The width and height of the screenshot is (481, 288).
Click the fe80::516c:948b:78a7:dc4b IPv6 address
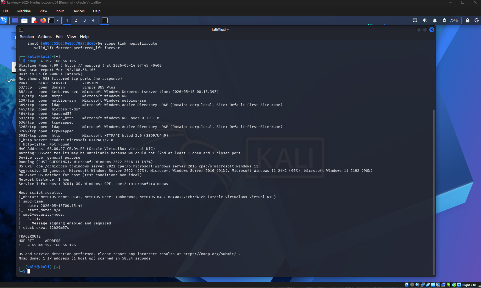tap(68, 44)
